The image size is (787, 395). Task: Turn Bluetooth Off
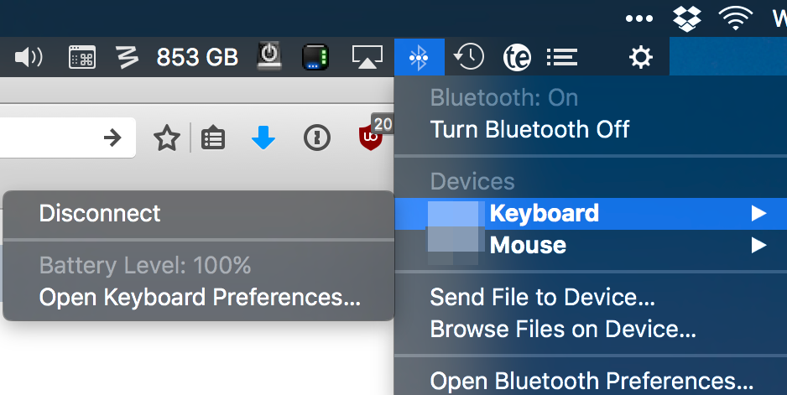(529, 130)
